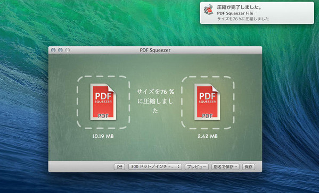This screenshot has width=319, height=193.
Task: Minimize the PDF Squeezer window
Action: (60, 50)
